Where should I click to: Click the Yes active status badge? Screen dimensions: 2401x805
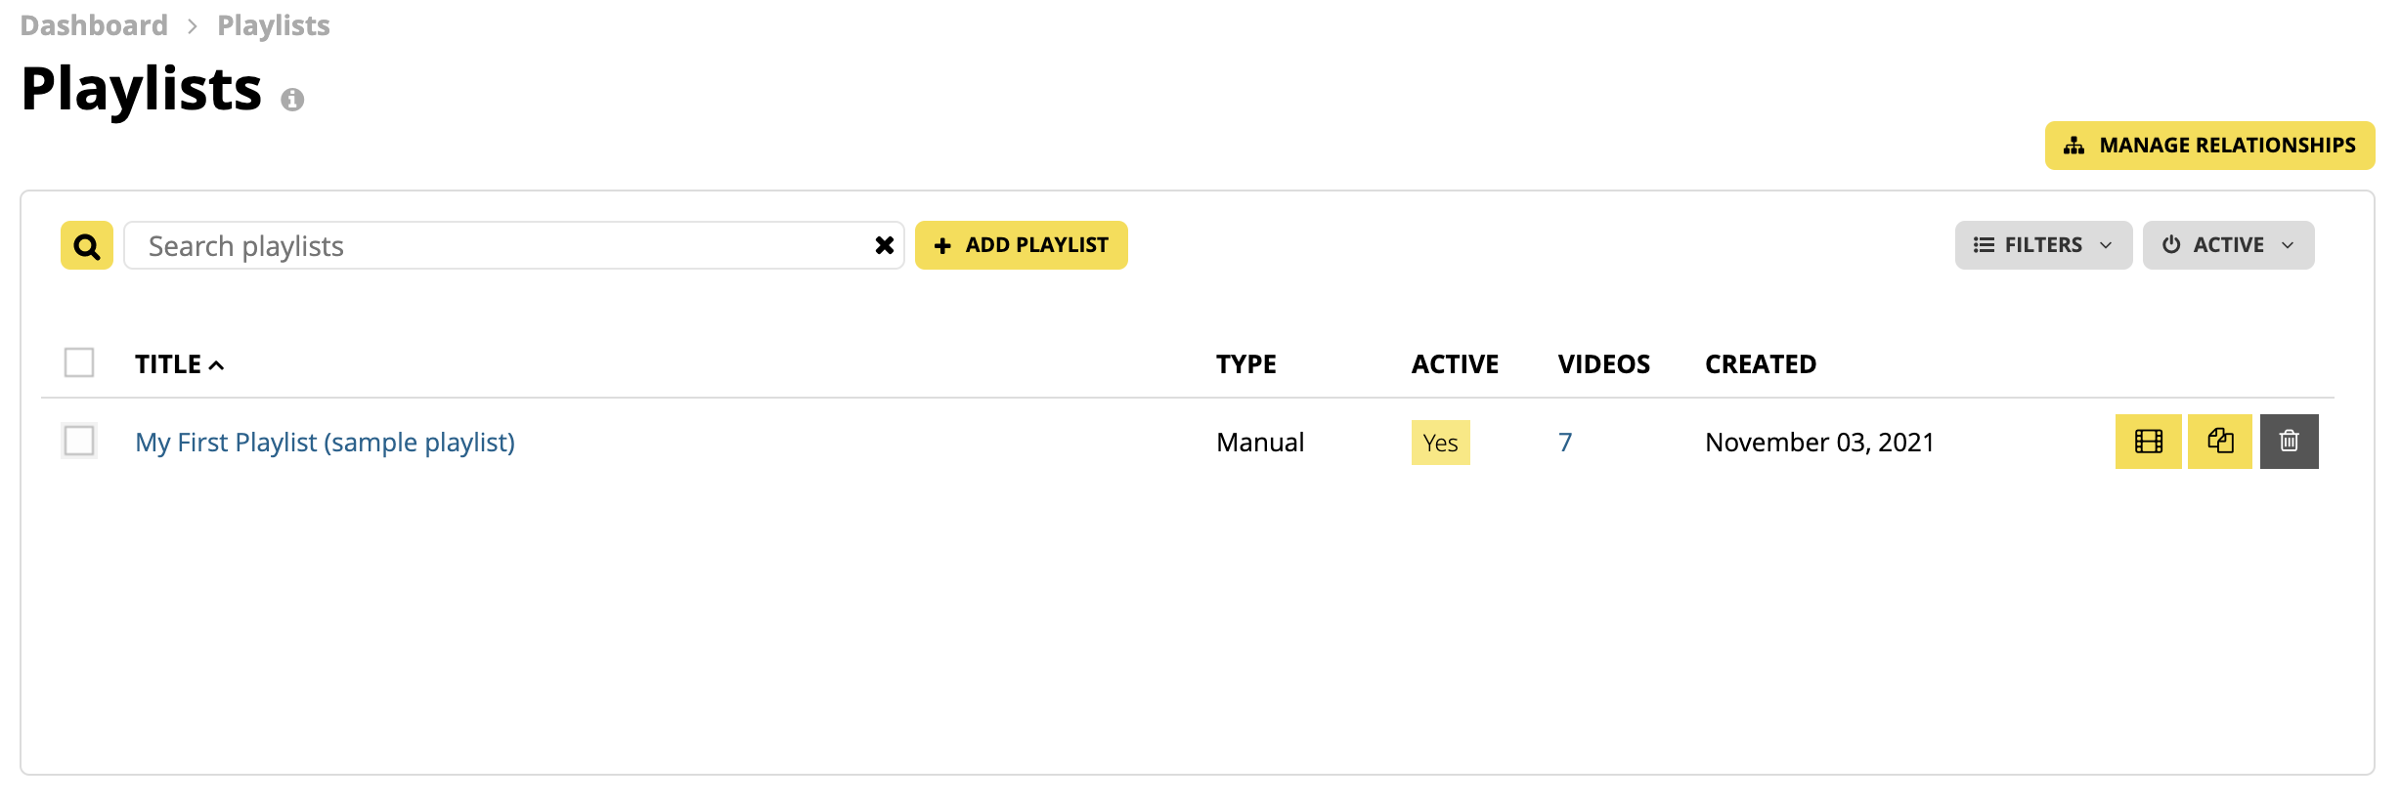(x=1440, y=443)
